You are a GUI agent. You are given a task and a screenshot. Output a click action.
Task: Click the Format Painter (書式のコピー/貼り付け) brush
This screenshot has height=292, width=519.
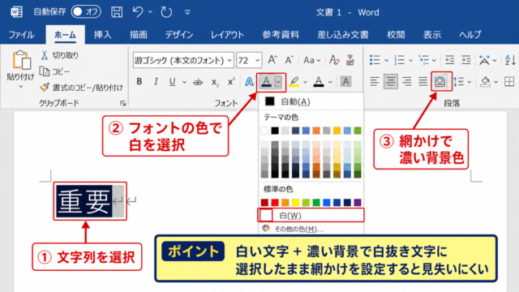pyautogui.click(x=45, y=87)
